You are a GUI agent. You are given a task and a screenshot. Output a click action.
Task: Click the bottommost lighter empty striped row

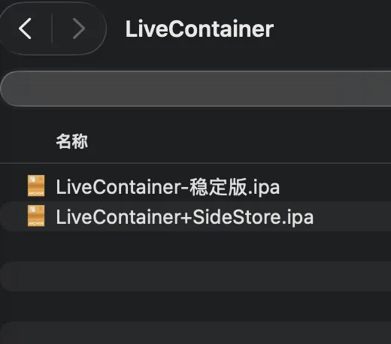point(195,333)
